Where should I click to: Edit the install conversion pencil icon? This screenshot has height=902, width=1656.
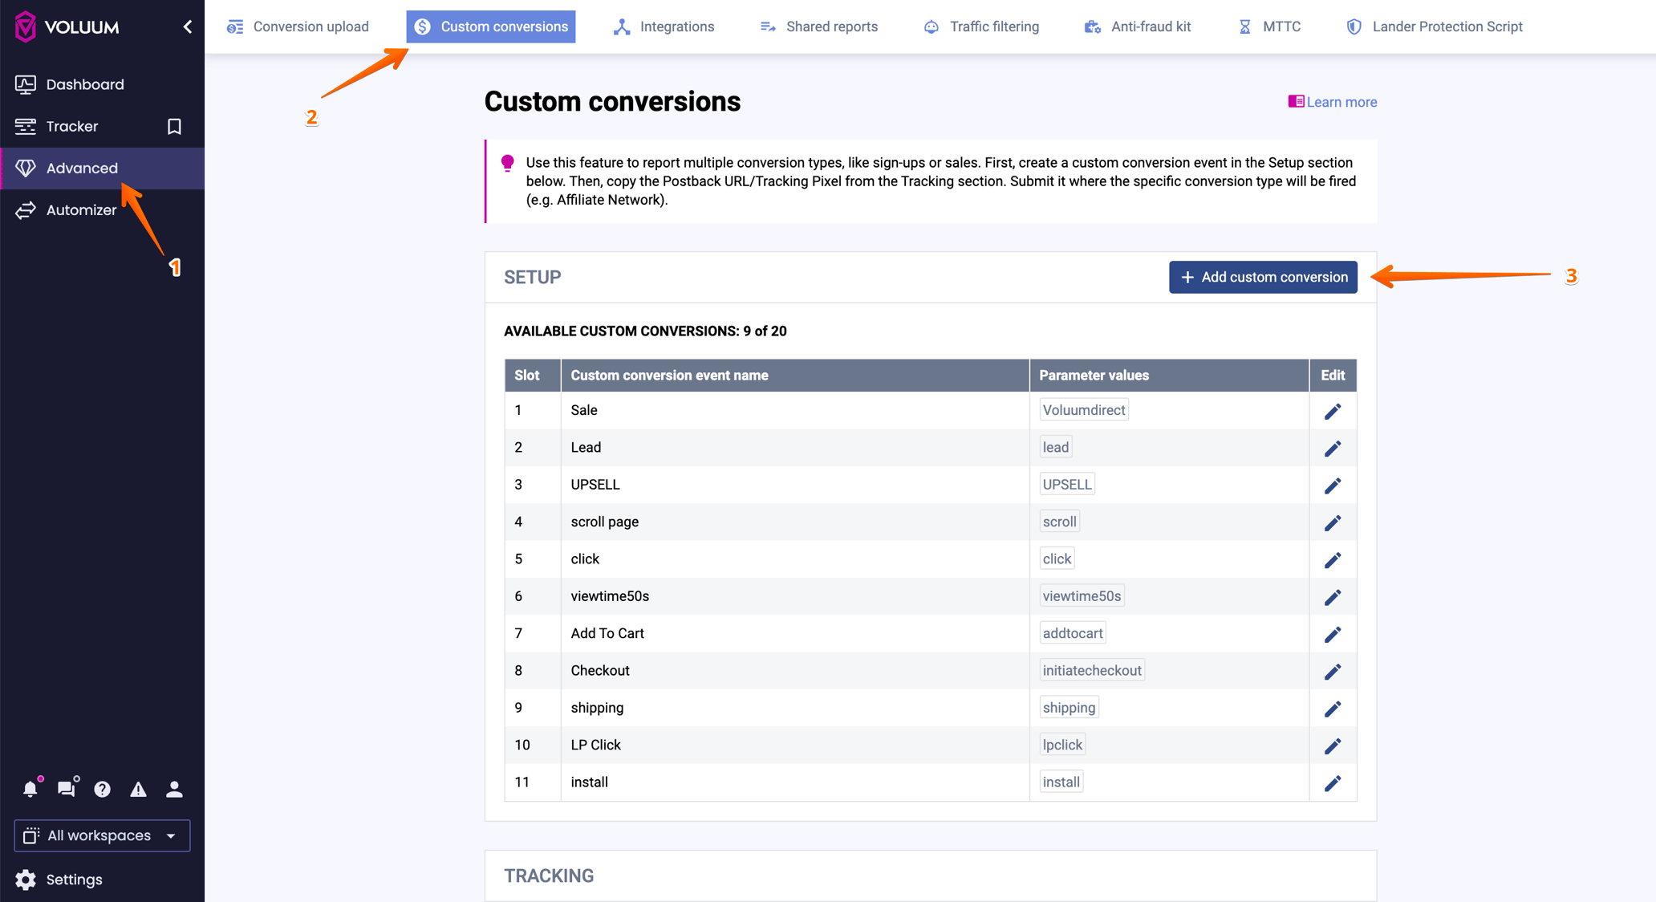point(1333,782)
